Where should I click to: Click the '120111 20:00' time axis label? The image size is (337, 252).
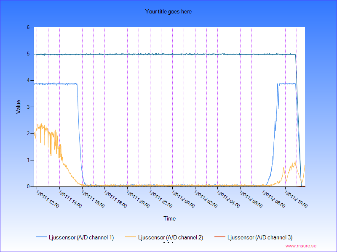[138, 199]
